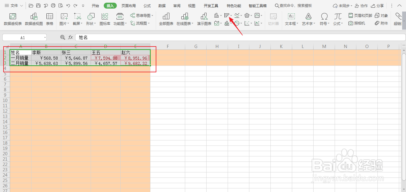
Task: Switch to the 视图 tab
Action: pyautogui.click(x=192, y=6)
